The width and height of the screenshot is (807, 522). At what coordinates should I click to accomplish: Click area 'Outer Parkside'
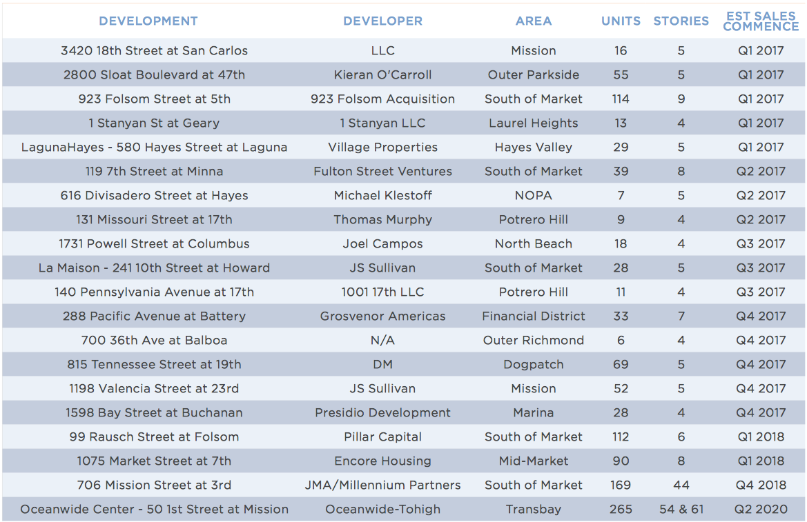pos(534,74)
